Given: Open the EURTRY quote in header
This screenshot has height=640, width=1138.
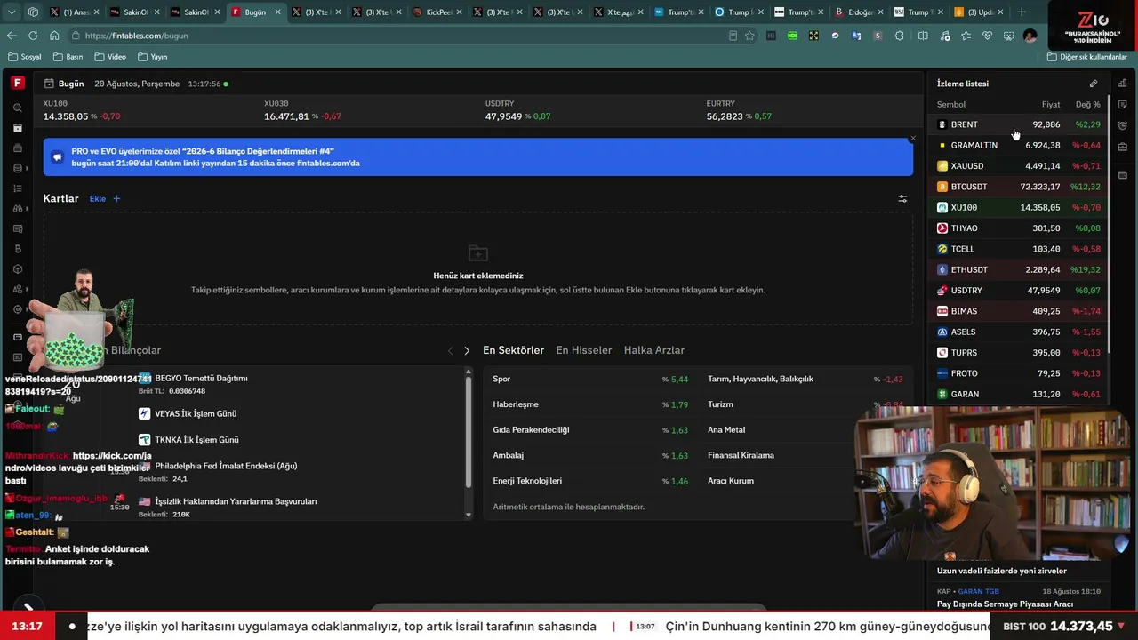Looking at the screenshot, I should tap(739, 110).
